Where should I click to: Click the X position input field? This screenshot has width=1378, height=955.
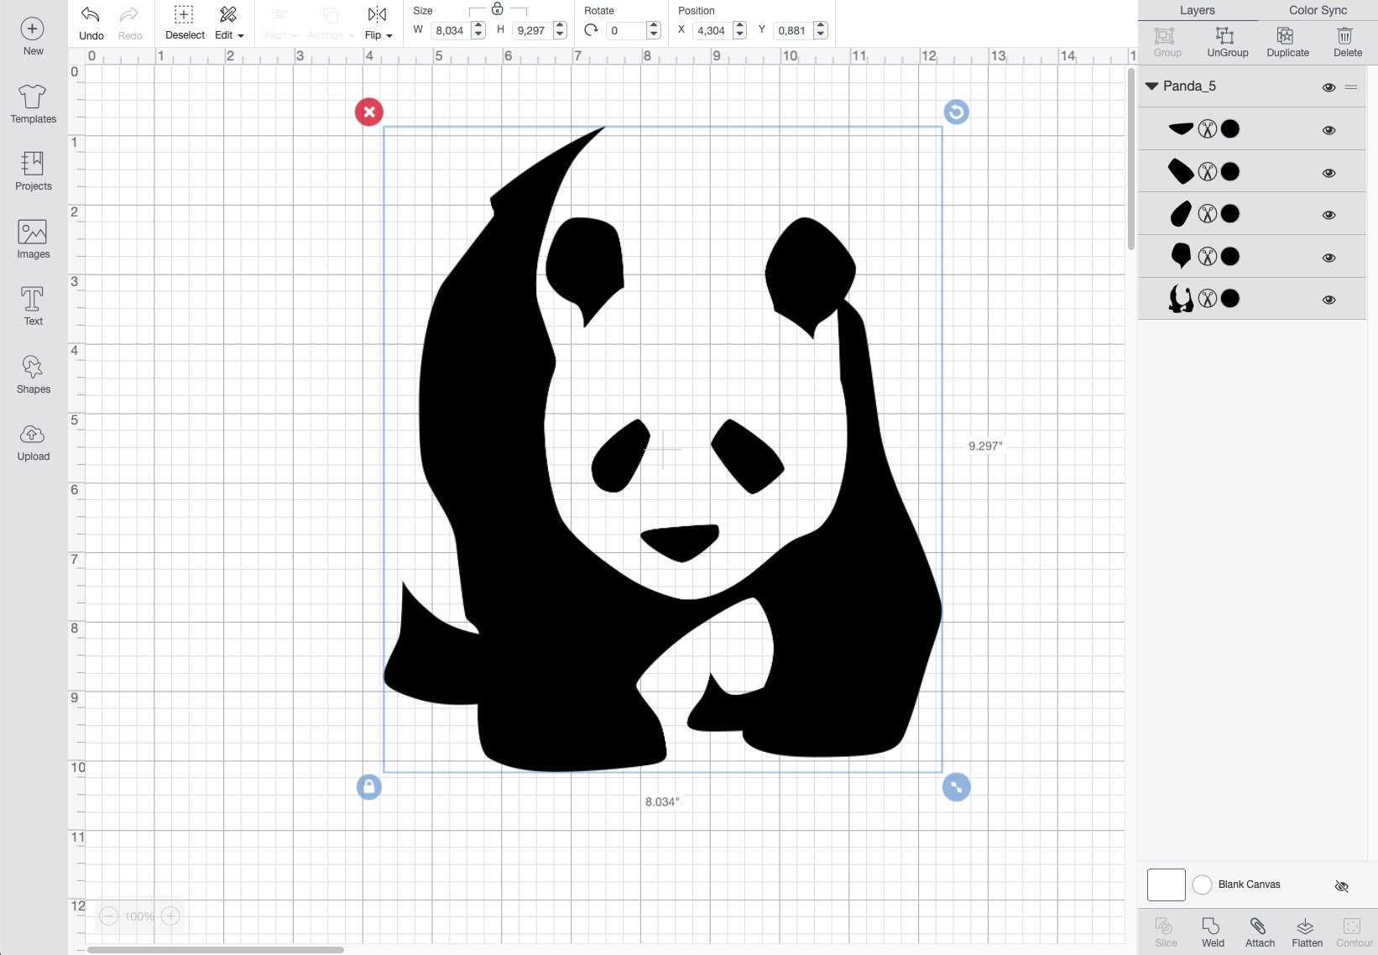point(712,30)
